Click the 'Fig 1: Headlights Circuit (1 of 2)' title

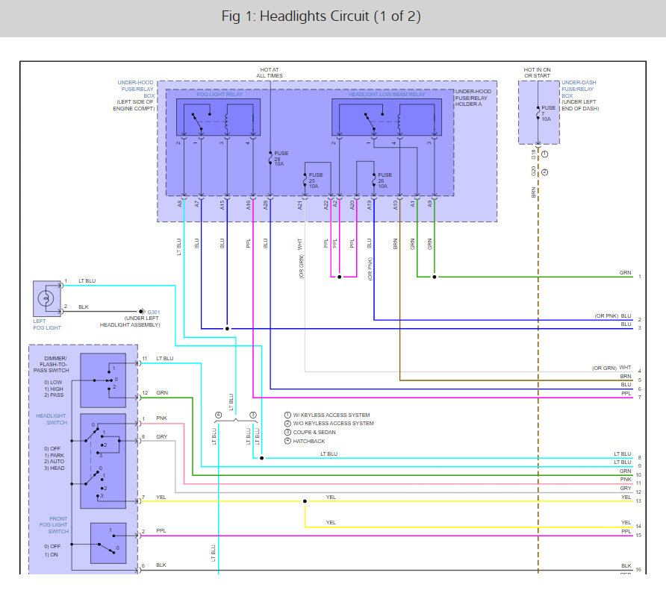tap(321, 16)
